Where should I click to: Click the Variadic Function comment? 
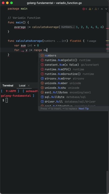point(24,18)
